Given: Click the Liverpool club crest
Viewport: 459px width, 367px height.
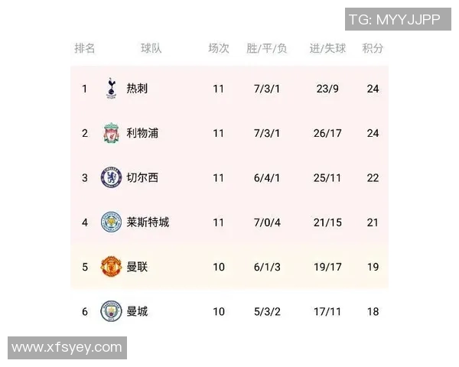Looking at the screenshot, I should (111, 133).
